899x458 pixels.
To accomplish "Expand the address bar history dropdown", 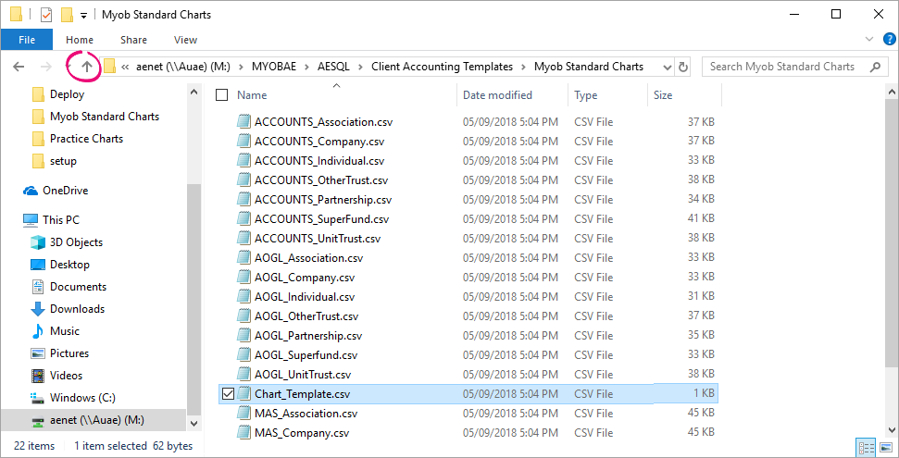I will pos(665,67).
